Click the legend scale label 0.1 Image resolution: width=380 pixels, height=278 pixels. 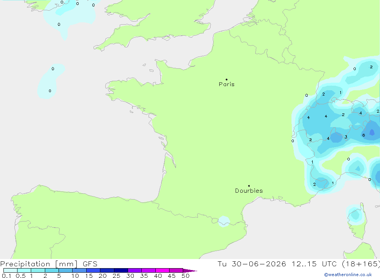[6, 276]
